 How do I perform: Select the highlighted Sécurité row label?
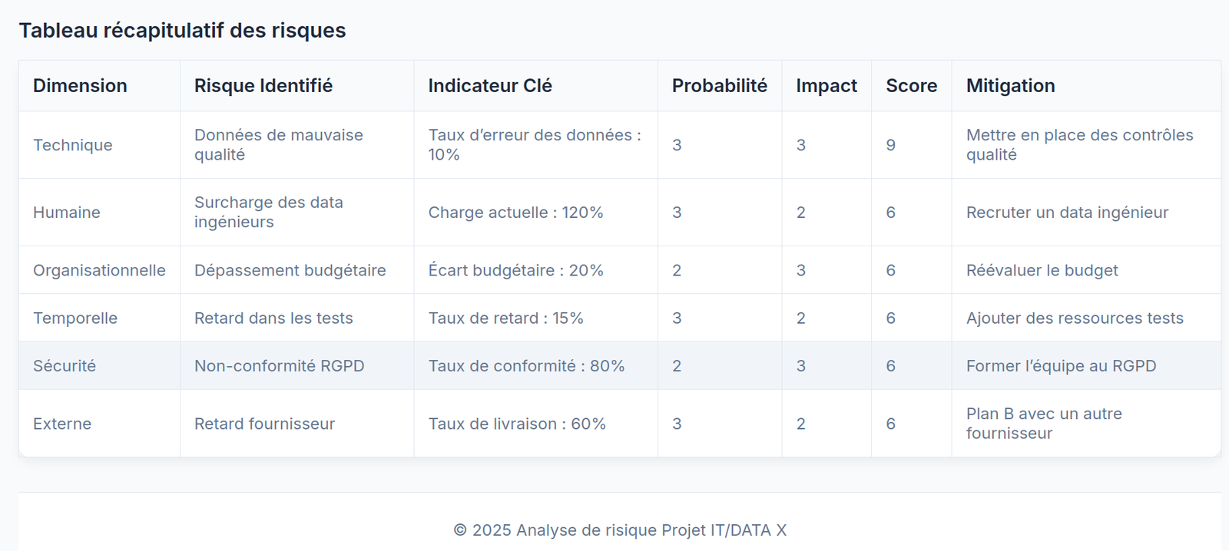click(x=65, y=366)
